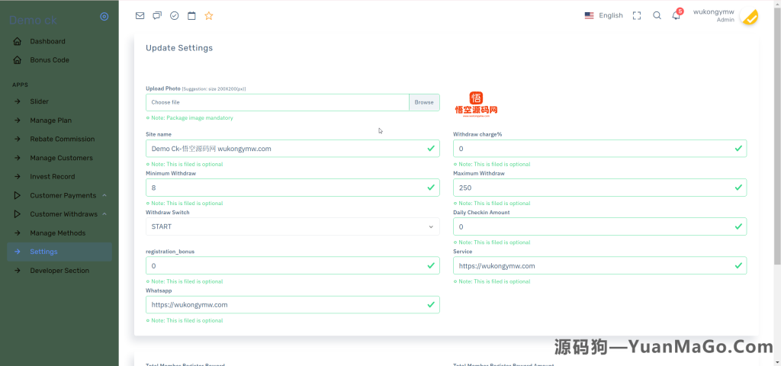Open Manage Customers in sidebar
The width and height of the screenshot is (781, 366).
[x=61, y=158]
